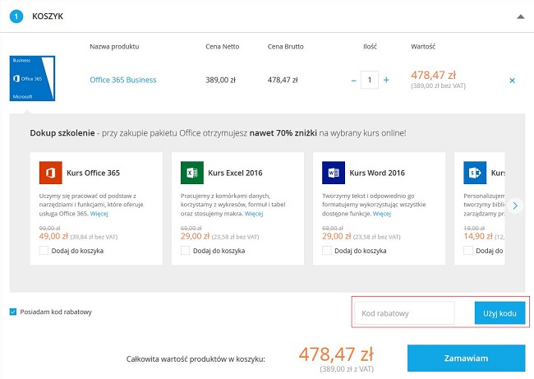Click the Kurs Excel 2016 icon
The image size is (534, 379).
point(192,173)
